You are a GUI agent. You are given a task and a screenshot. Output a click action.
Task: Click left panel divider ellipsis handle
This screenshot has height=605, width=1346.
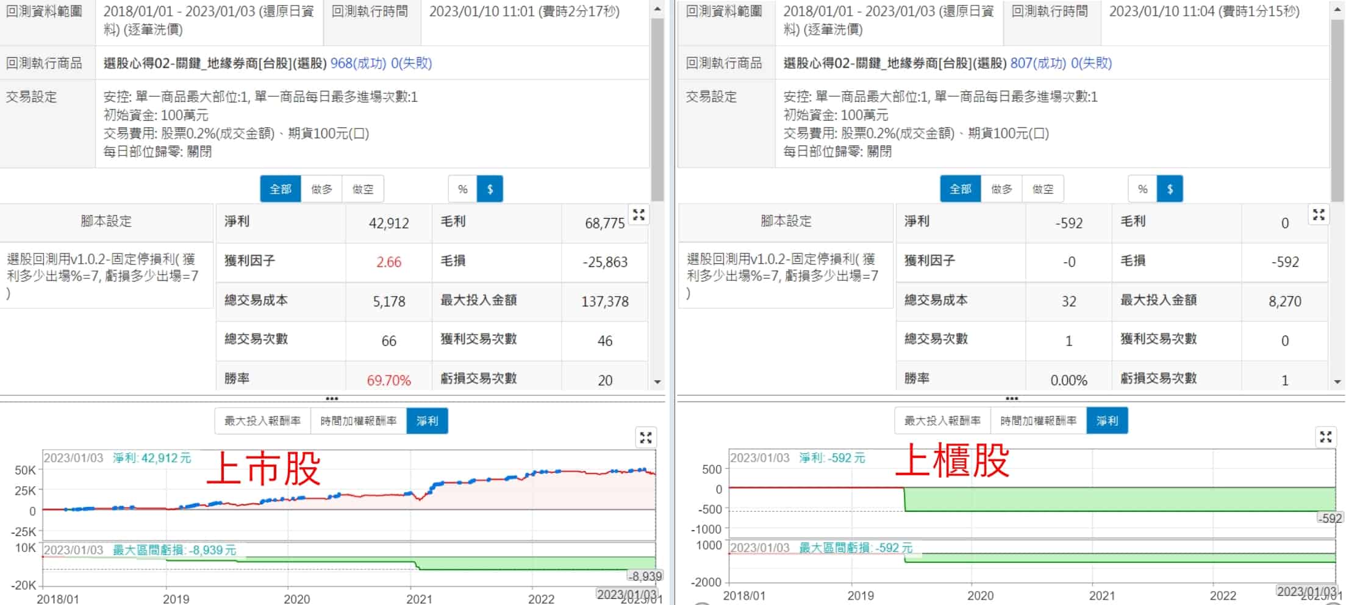click(332, 398)
